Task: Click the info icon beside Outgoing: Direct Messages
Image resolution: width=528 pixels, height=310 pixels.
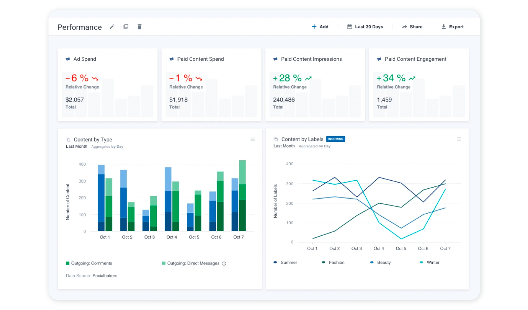Action: tap(224, 263)
